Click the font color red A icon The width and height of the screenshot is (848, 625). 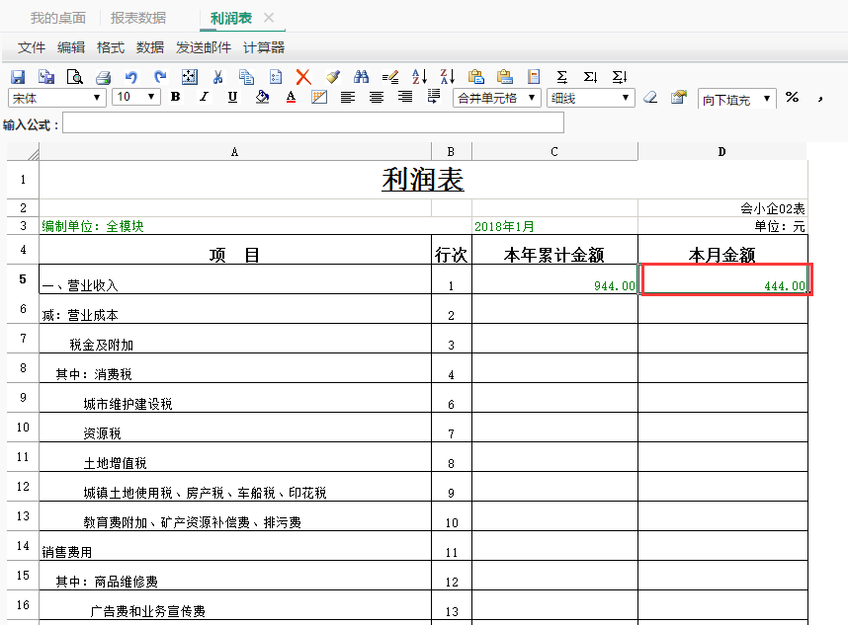click(x=291, y=97)
